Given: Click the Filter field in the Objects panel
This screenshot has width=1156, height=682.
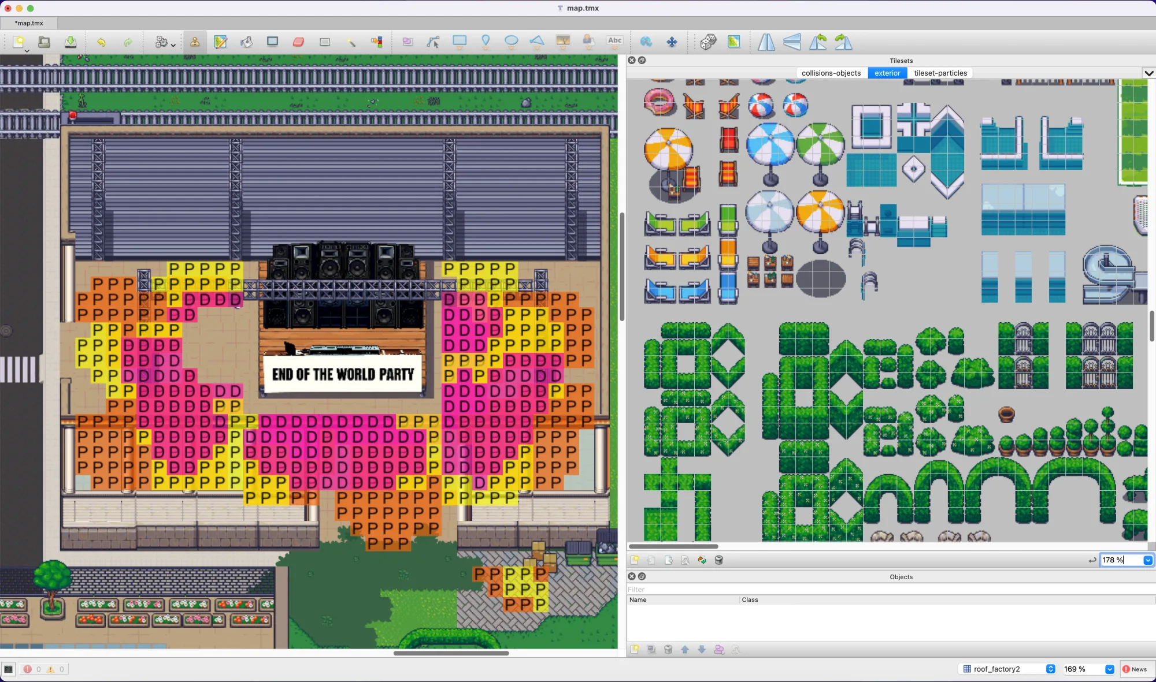Looking at the screenshot, I should click(694, 589).
